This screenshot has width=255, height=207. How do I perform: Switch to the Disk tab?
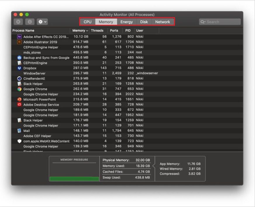pos(144,22)
